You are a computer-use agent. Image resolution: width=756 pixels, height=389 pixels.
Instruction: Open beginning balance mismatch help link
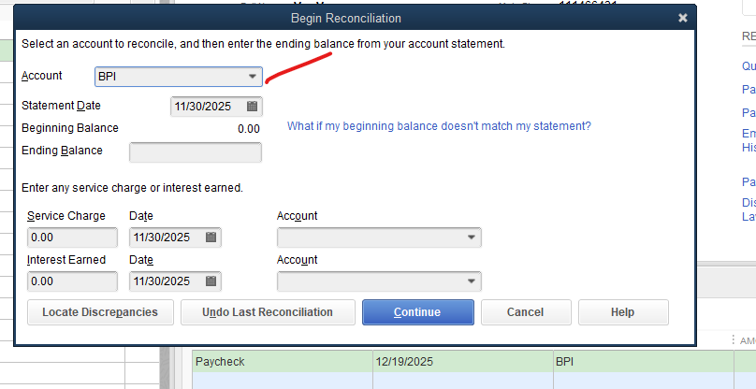[439, 126]
